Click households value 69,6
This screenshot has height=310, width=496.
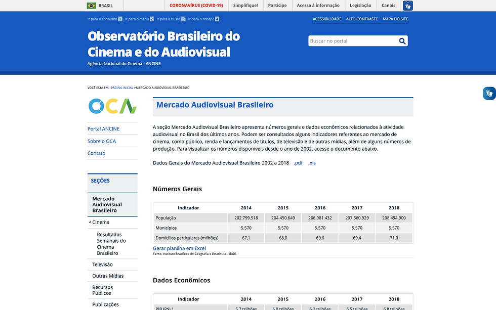tap(320, 238)
